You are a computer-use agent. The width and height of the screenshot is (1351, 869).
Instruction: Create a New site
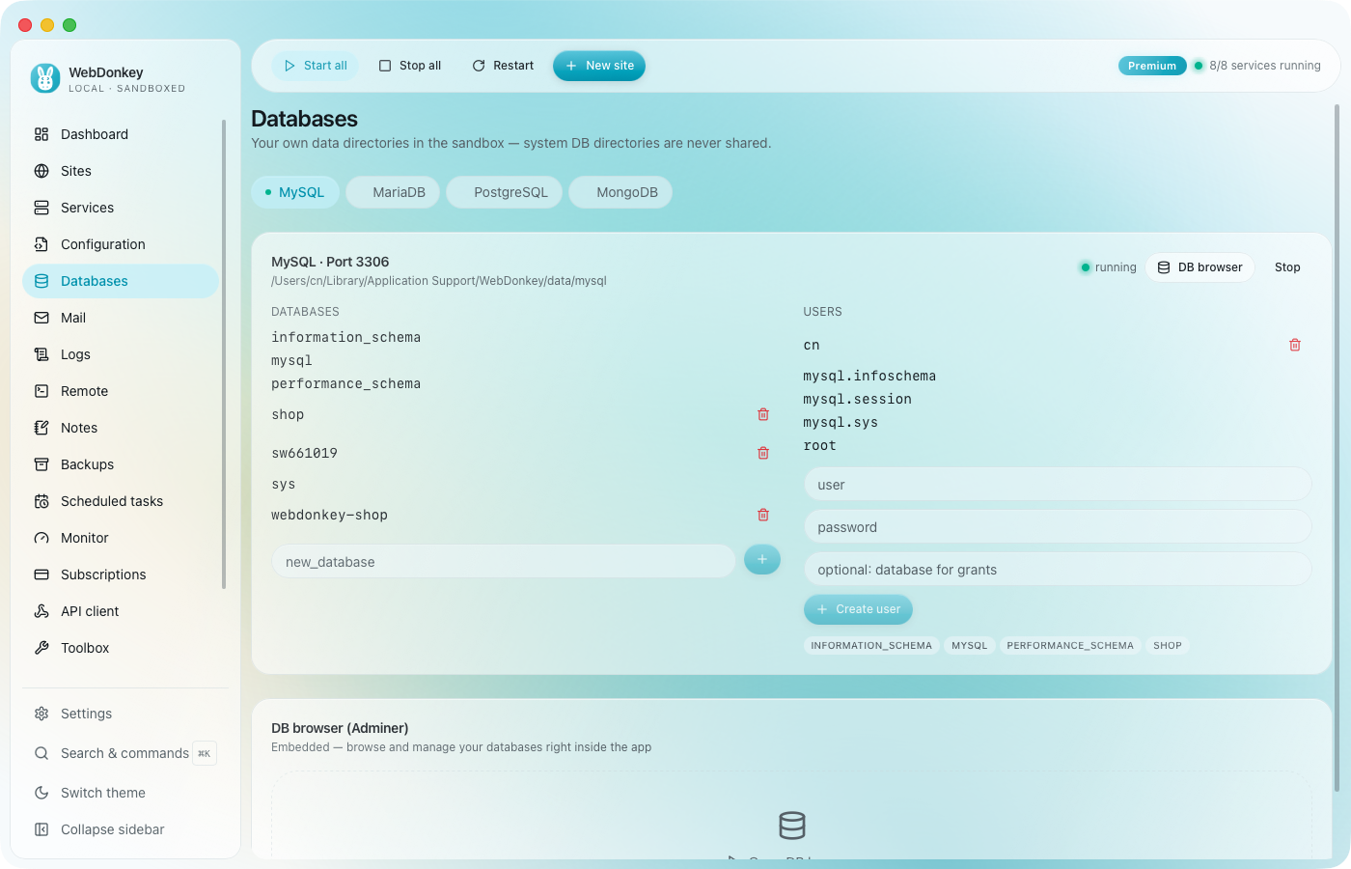599,66
